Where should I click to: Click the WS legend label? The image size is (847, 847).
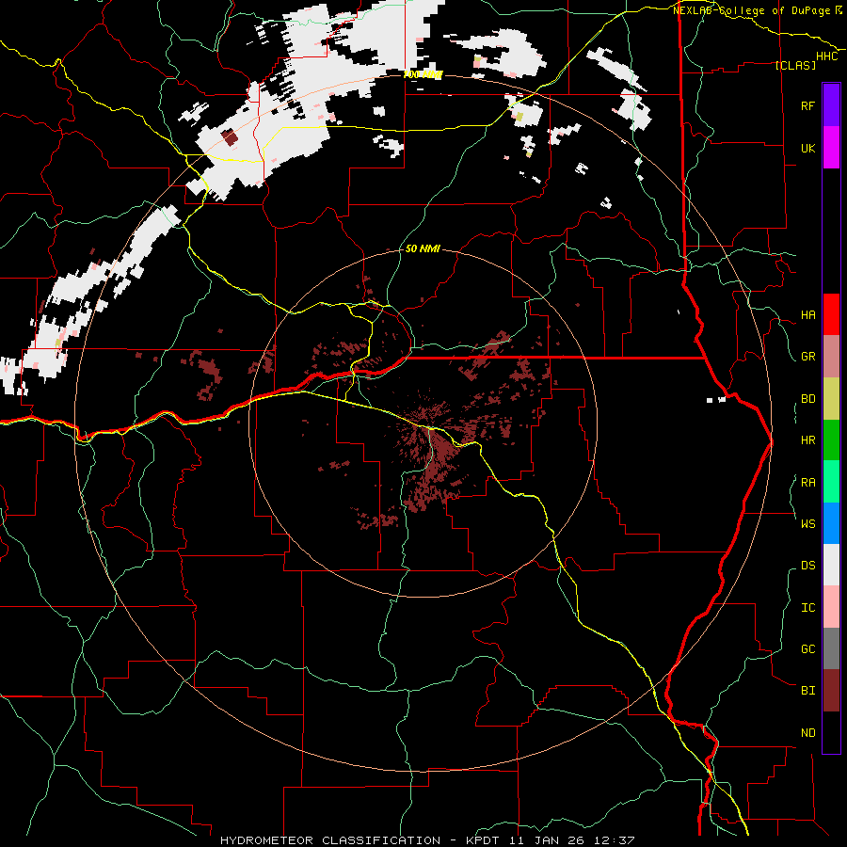tap(807, 523)
